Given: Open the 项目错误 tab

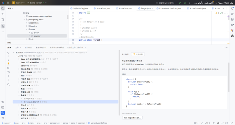Looking at the screenshot, I should 28,48.
